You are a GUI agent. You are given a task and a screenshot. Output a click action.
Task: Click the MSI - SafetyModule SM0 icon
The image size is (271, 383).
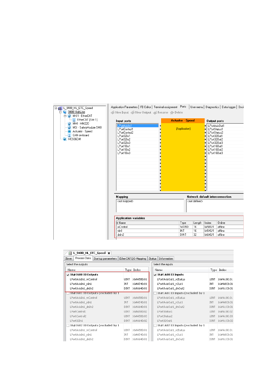pos(69,128)
